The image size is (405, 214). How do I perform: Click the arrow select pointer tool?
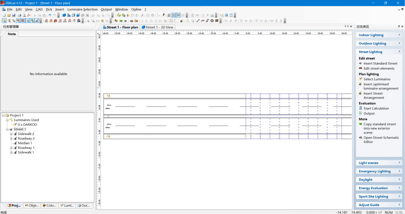tap(88, 21)
